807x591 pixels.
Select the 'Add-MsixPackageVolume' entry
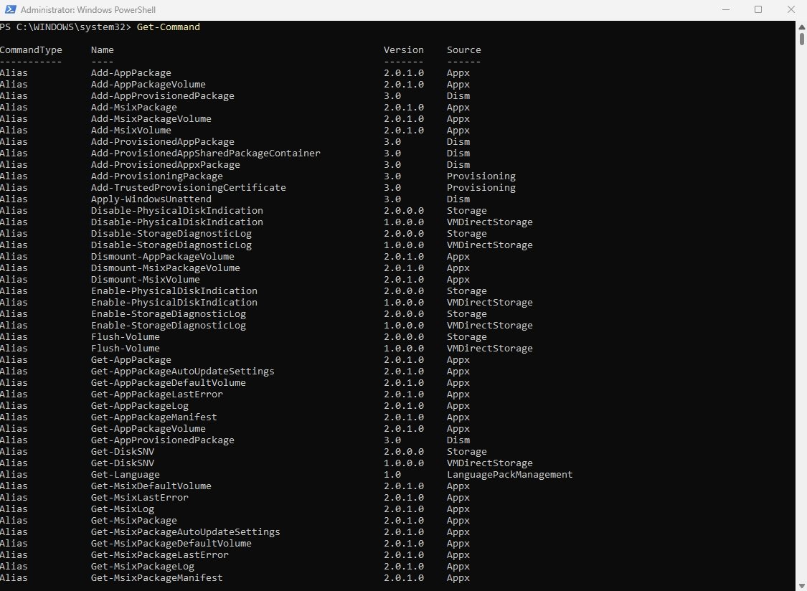tap(151, 119)
